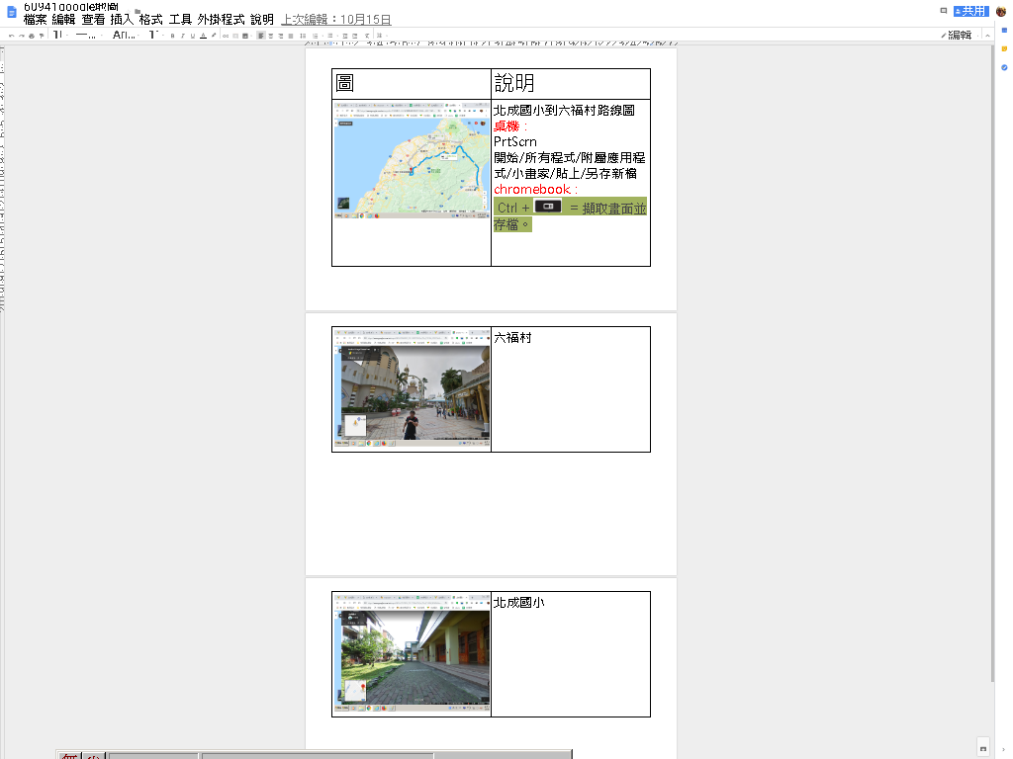Open the 編輯 menu in menu bar

(64, 20)
